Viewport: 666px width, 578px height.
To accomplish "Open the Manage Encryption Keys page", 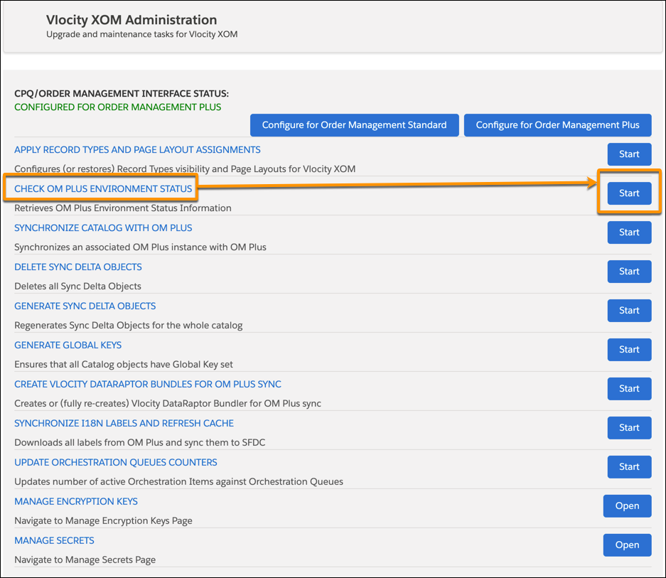I will click(x=627, y=506).
